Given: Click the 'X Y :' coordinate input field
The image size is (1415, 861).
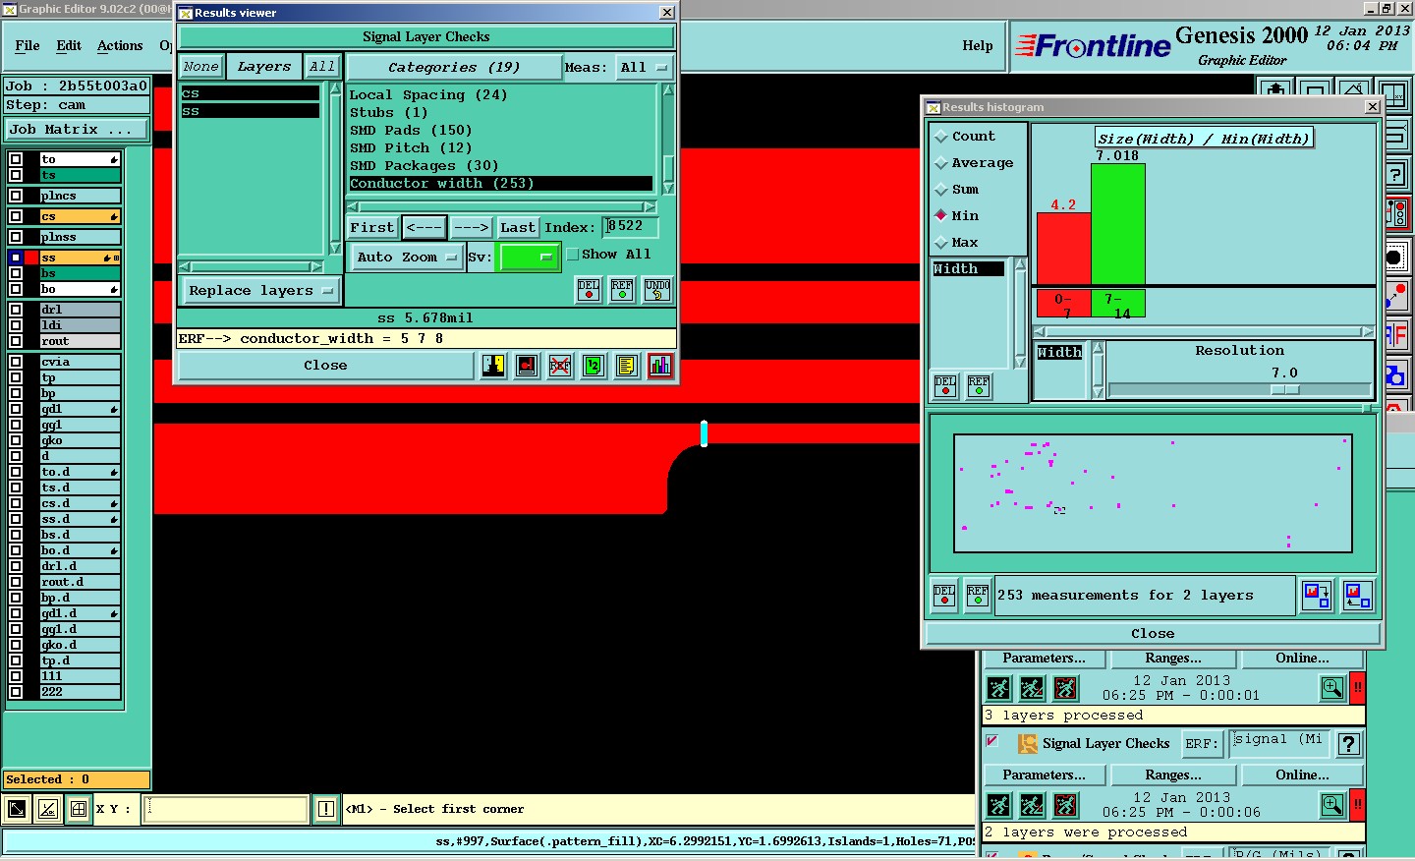Looking at the screenshot, I should tap(227, 810).
